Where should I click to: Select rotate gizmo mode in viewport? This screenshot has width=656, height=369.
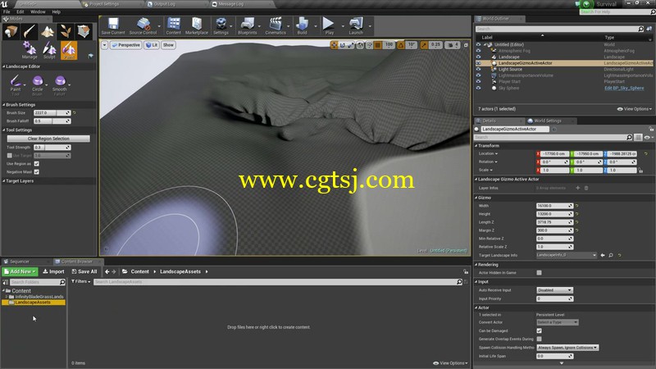click(x=342, y=45)
